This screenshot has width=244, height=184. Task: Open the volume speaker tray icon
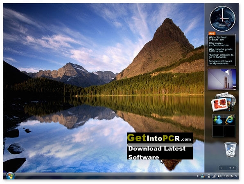[219, 176]
